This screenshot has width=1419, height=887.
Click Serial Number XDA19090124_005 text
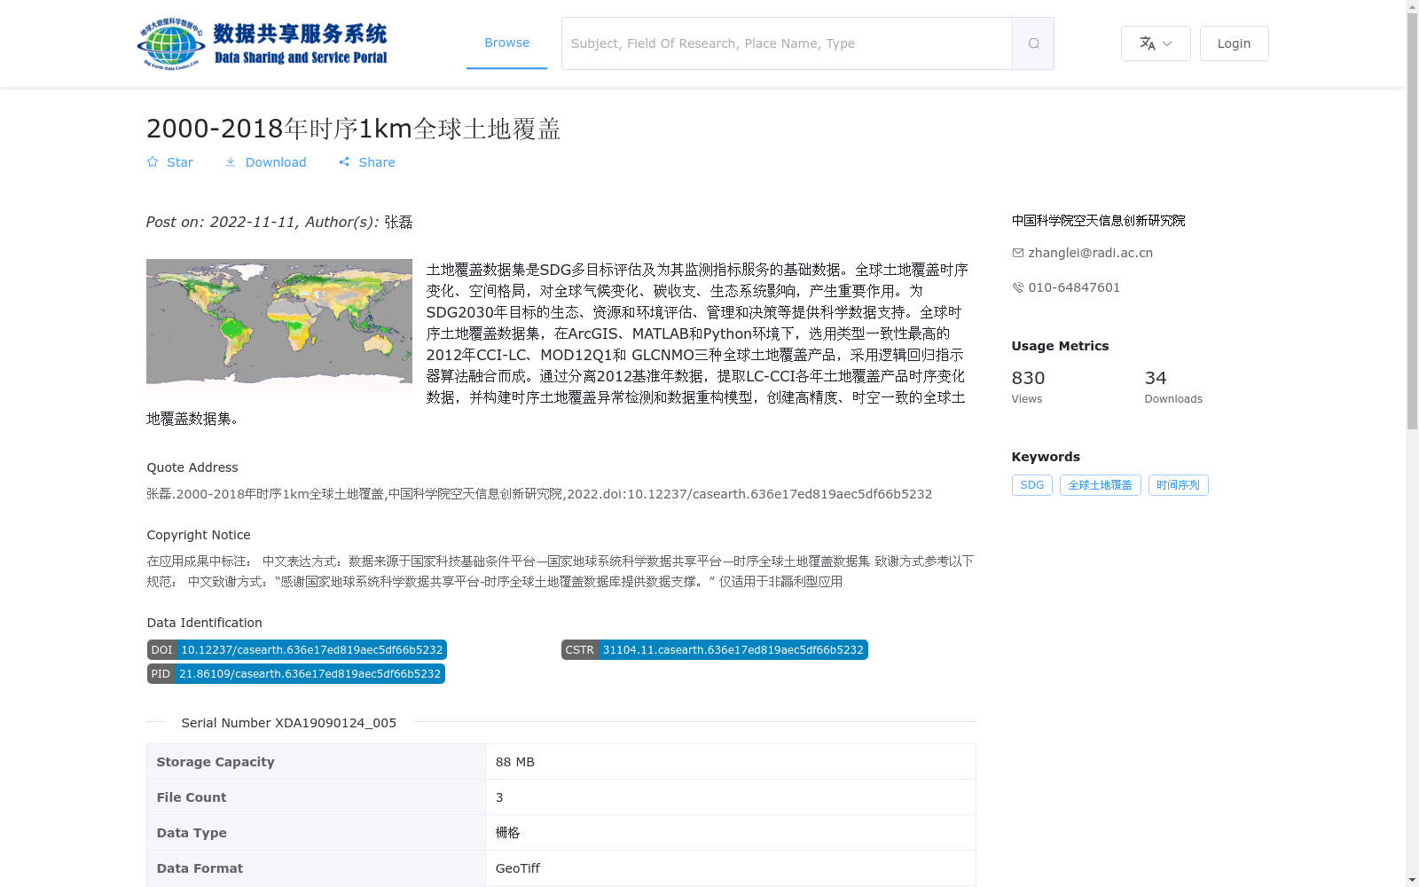pos(288,723)
